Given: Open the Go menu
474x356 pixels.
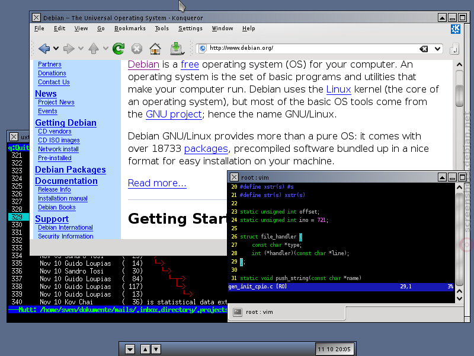Looking at the screenshot, I should (101, 28).
